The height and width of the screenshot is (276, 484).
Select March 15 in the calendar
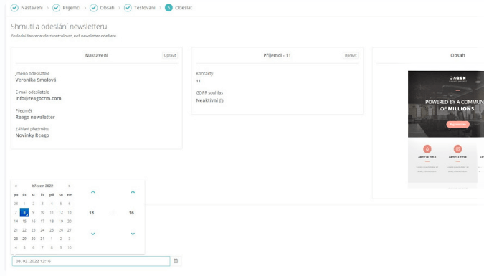click(24, 221)
